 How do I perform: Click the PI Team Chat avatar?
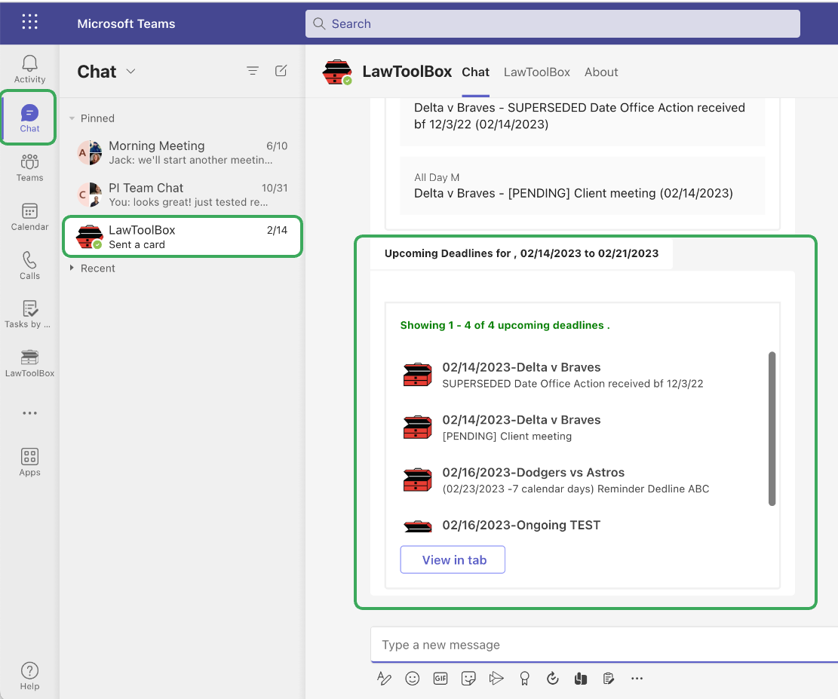click(89, 195)
